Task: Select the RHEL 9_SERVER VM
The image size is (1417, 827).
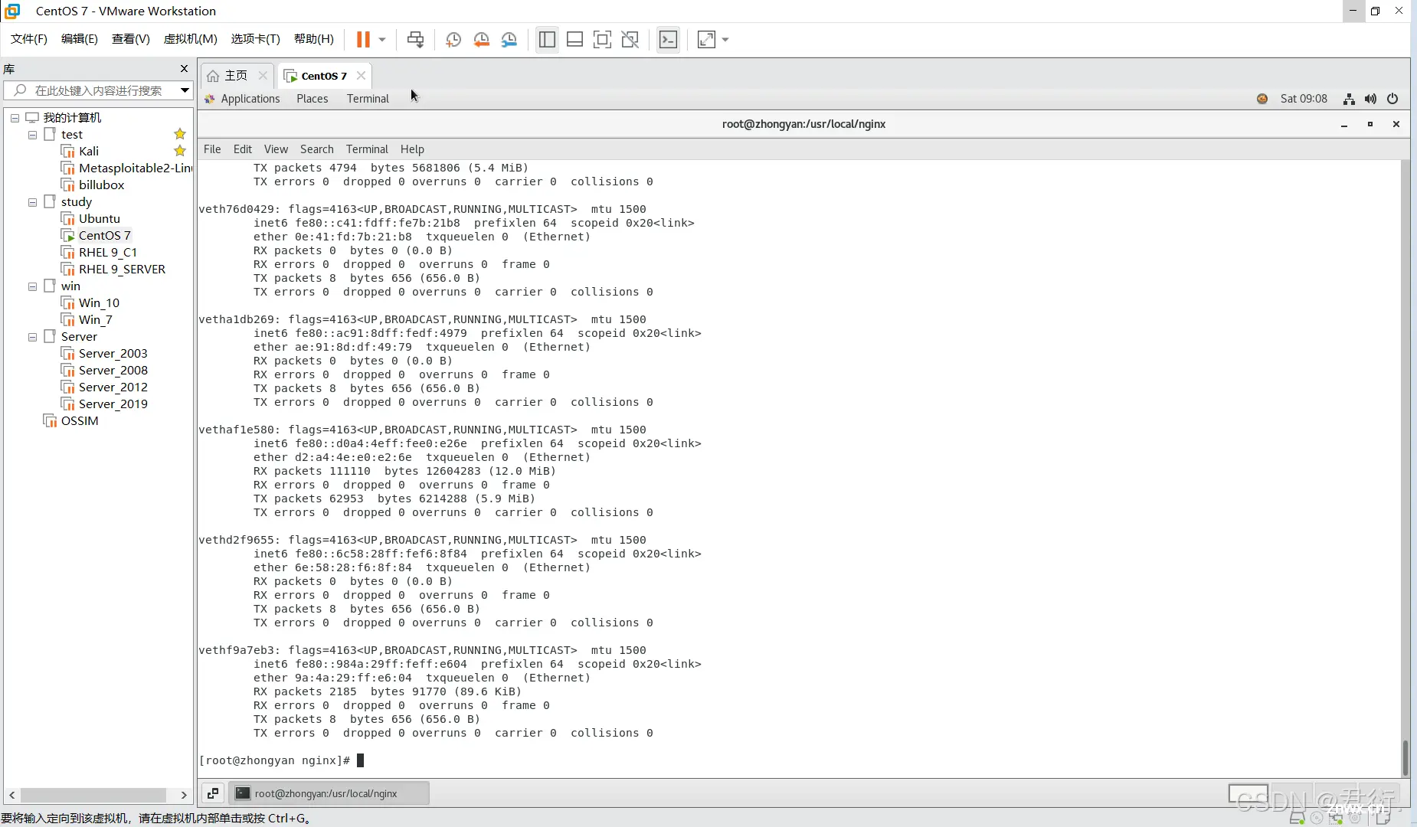Action: point(122,269)
